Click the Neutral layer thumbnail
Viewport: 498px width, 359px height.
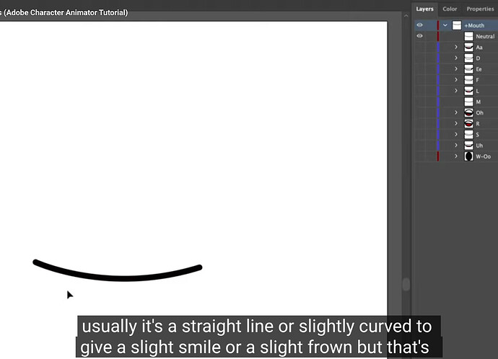click(468, 36)
